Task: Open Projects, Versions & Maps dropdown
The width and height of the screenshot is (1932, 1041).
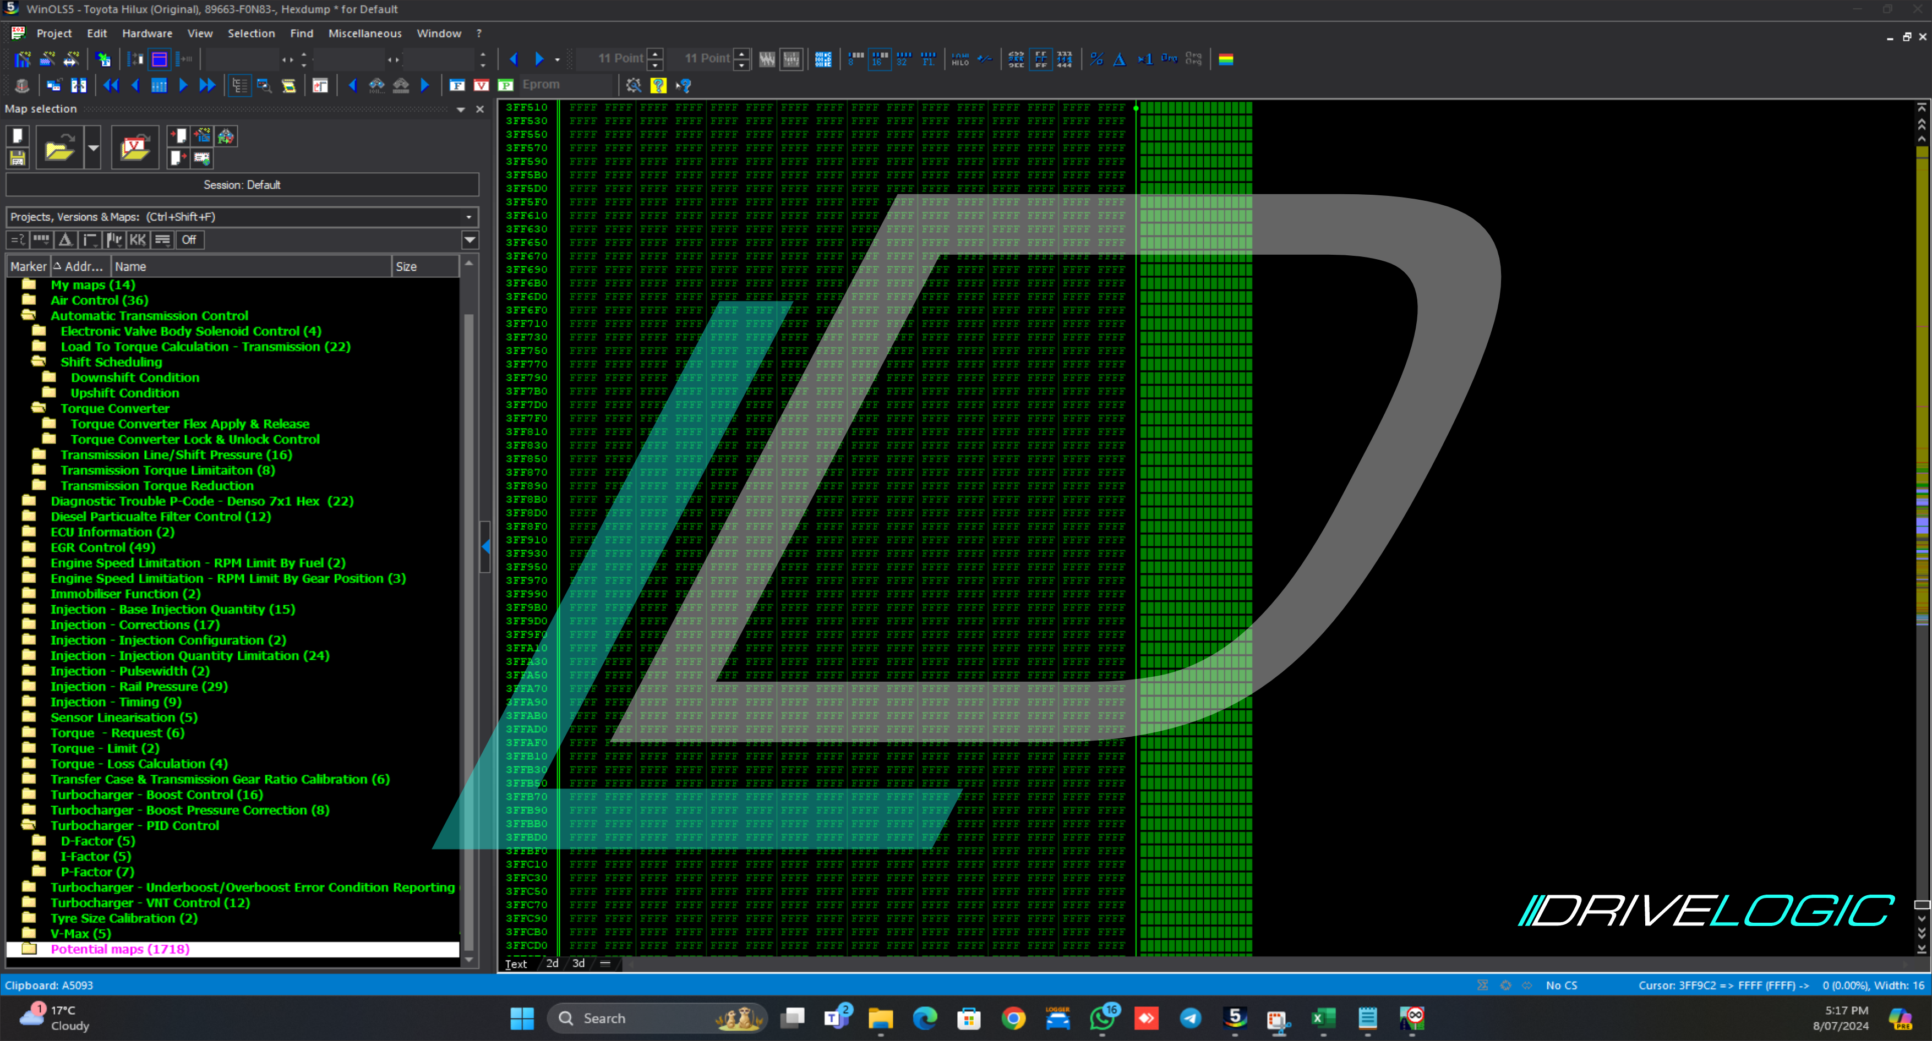Action: pyautogui.click(x=469, y=217)
